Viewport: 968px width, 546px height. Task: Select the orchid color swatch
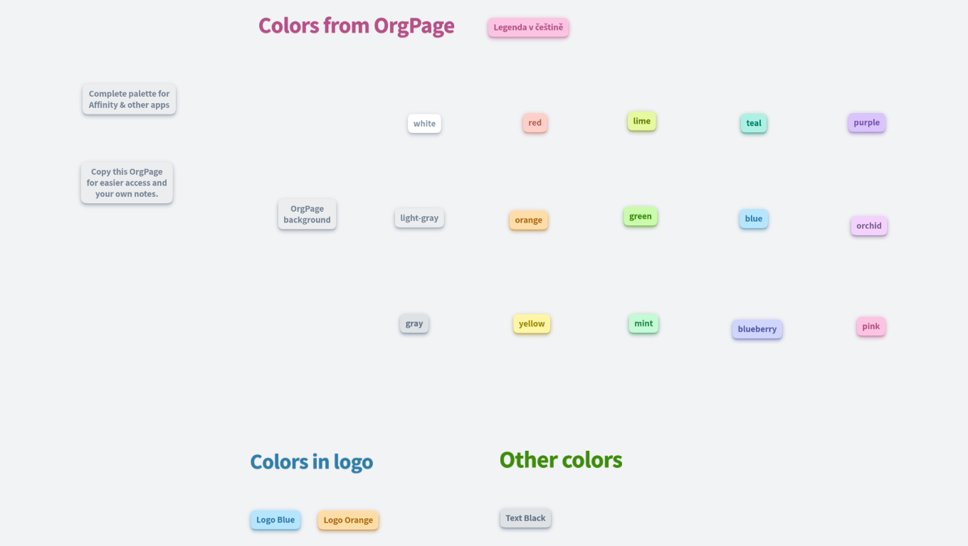click(x=868, y=225)
